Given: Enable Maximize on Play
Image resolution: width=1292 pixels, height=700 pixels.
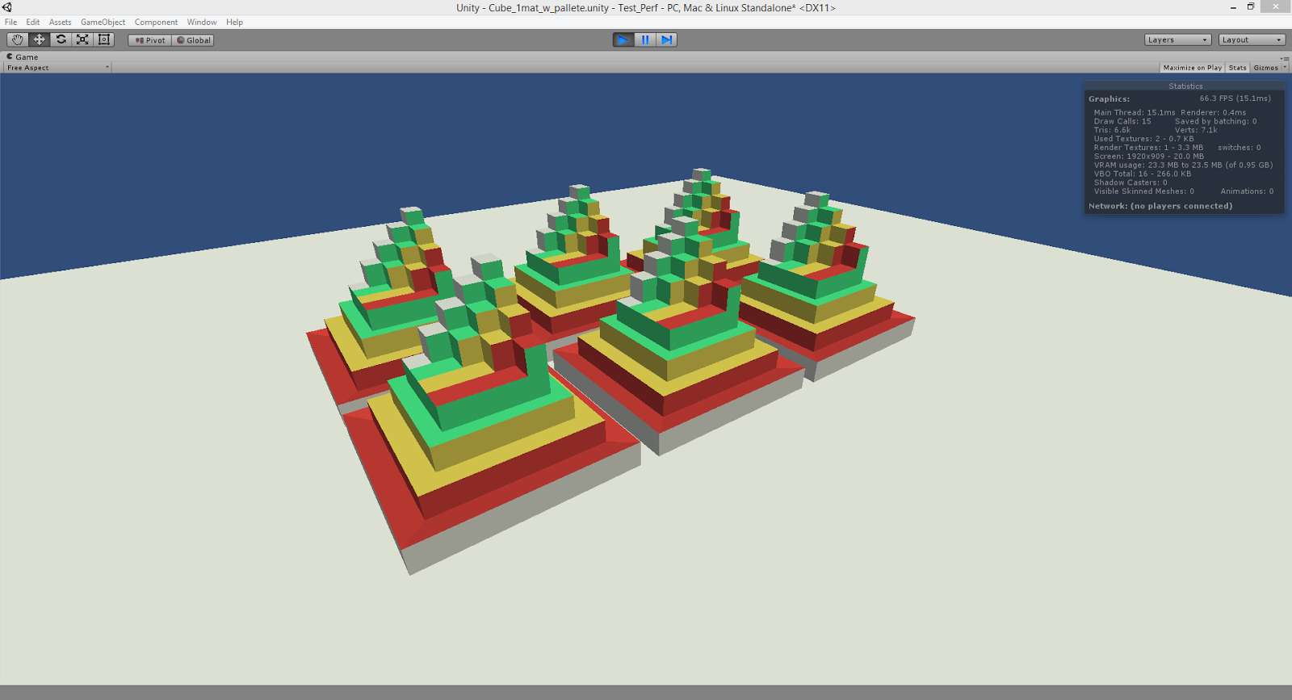Looking at the screenshot, I should tap(1193, 68).
